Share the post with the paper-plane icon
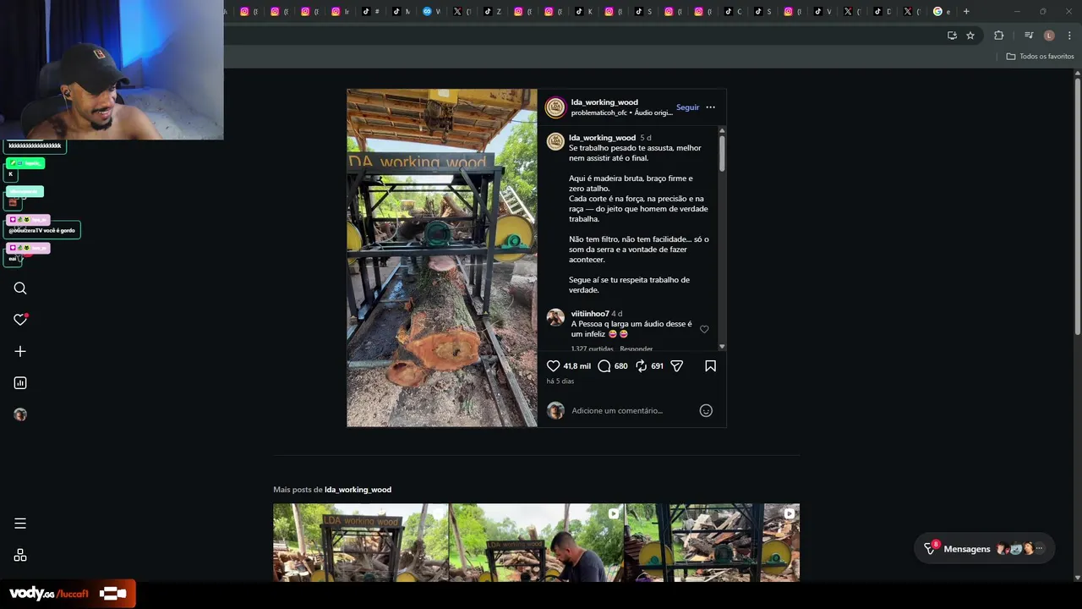This screenshot has height=609, width=1082. point(676,365)
